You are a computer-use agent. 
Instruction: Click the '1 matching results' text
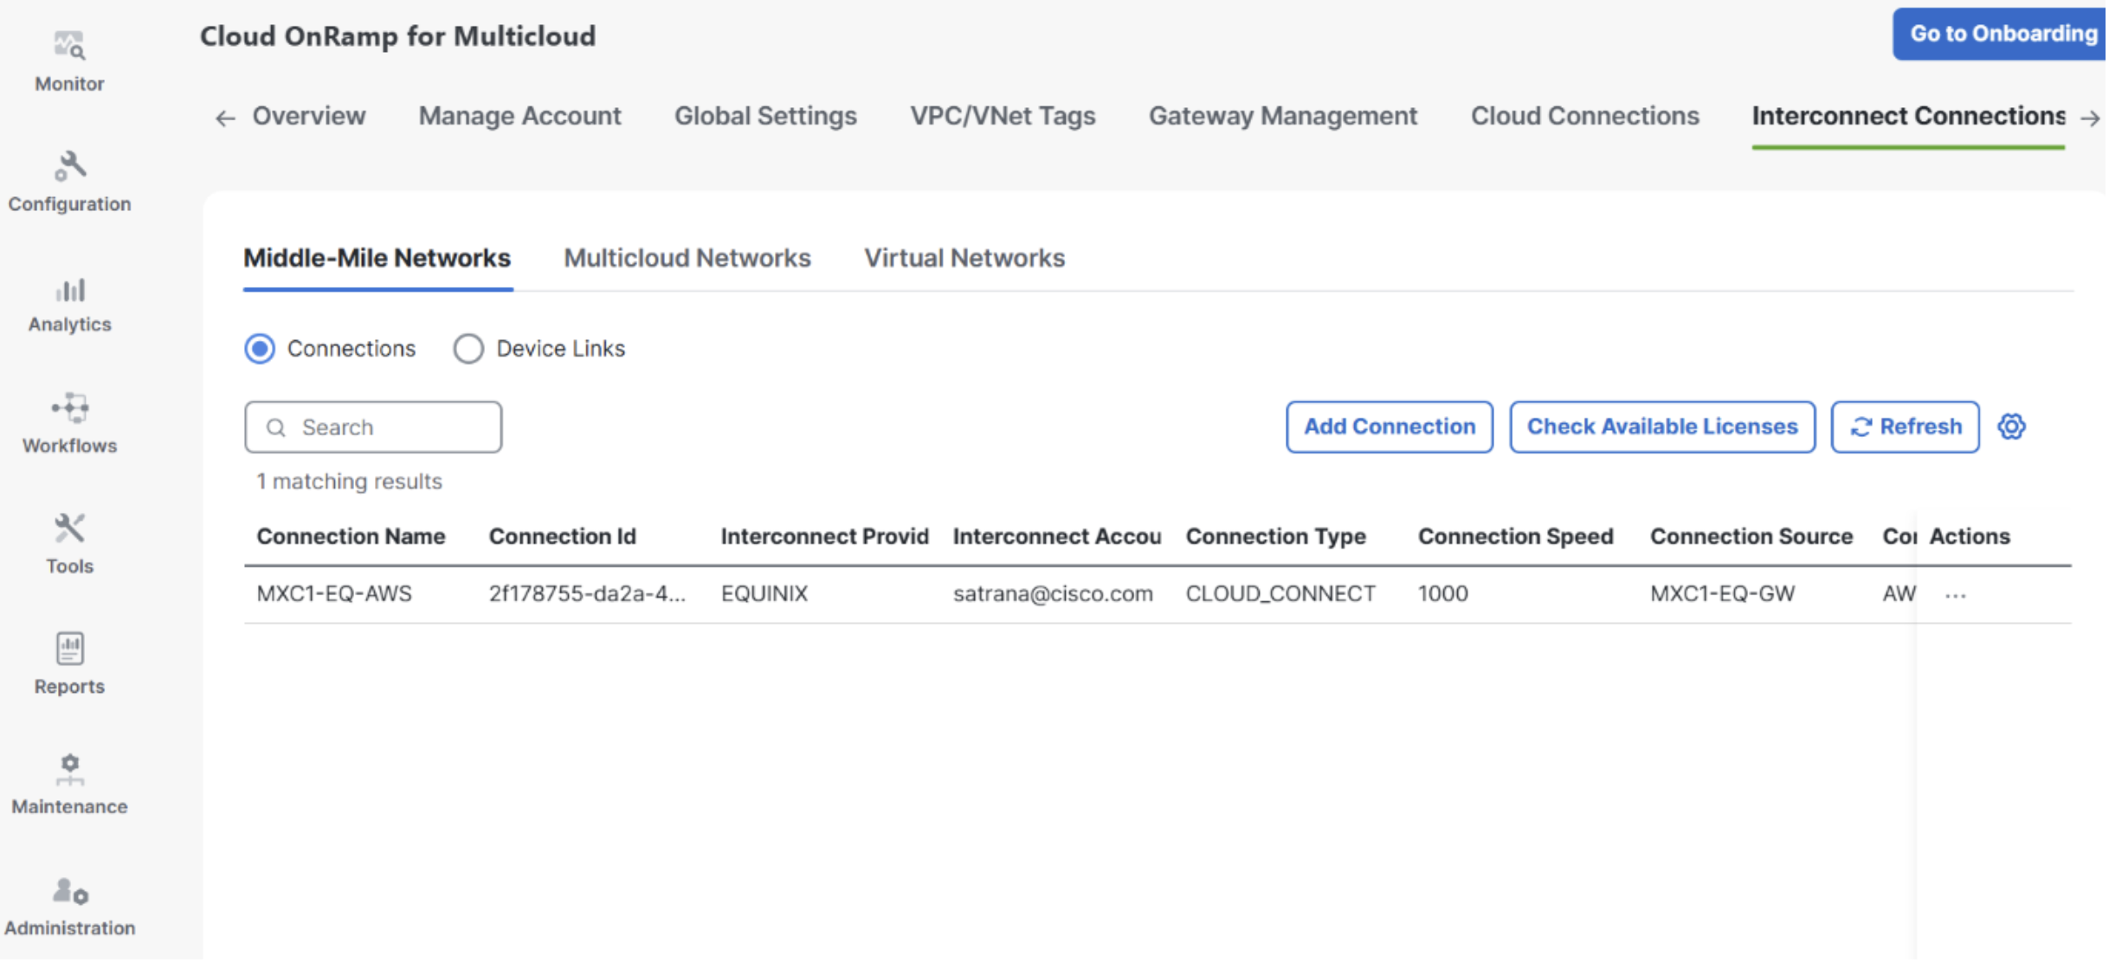coord(350,482)
